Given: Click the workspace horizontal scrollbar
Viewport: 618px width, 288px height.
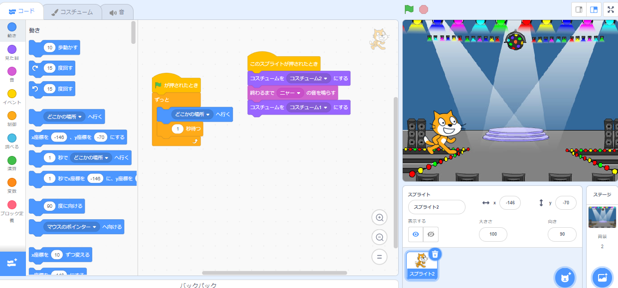Looking at the screenshot, I should tap(274, 273).
